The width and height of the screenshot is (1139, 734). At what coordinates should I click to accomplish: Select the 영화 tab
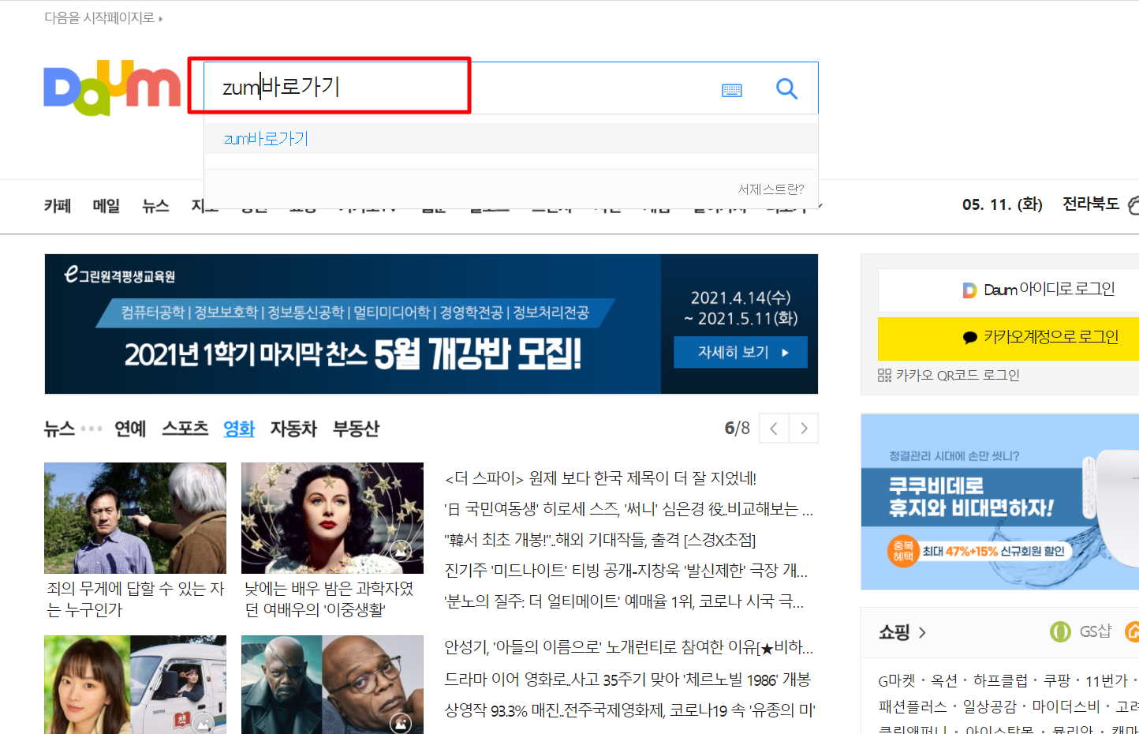pos(239,429)
